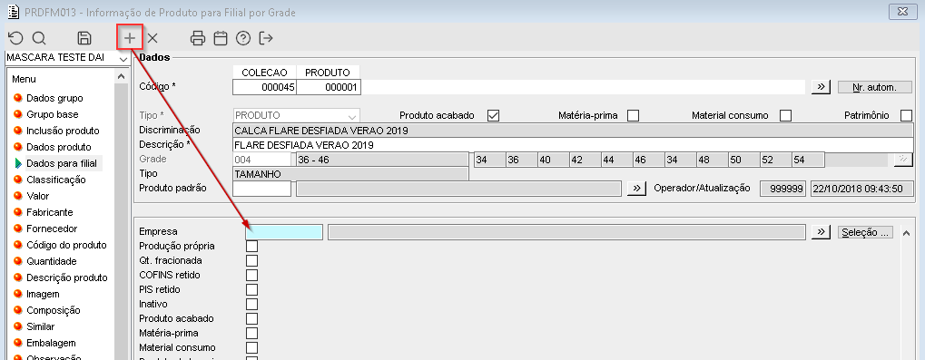Viewport: 925px width, 360px height.
Task: Click the Produto padrão code field
Action: pyautogui.click(x=262, y=188)
